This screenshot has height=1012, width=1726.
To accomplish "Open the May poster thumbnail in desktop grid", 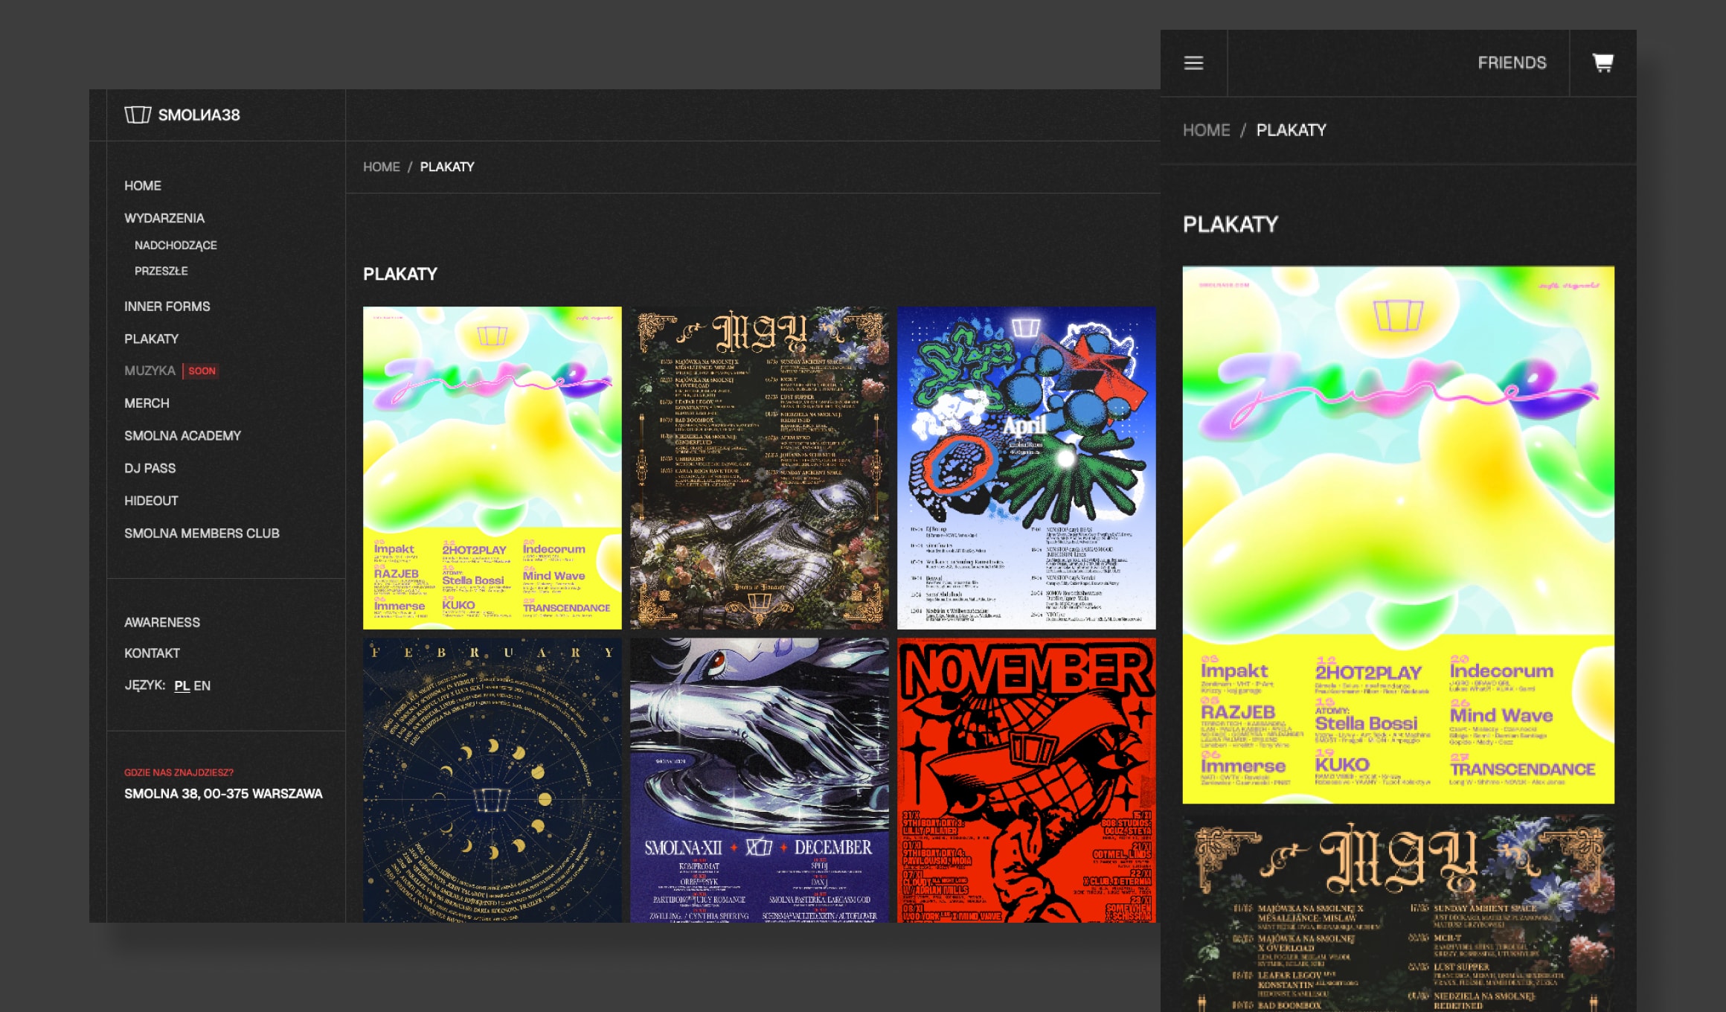I will (760, 468).
